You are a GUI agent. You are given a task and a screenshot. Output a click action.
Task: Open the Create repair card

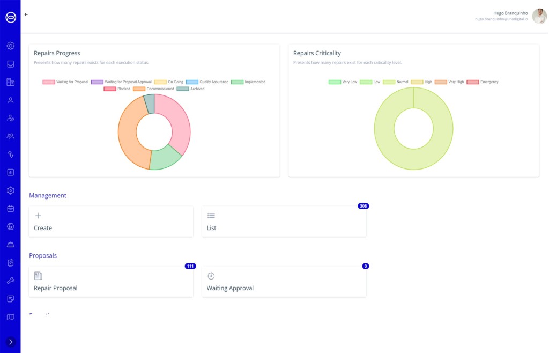[x=111, y=222]
